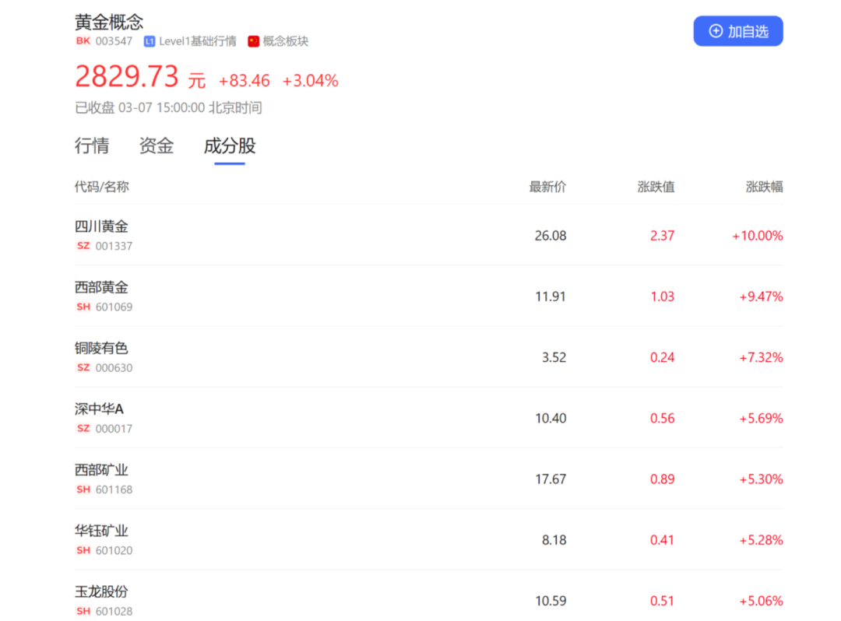Image resolution: width=841 pixels, height=621 pixels.
Task: Click percentage +5.28%
Action: [x=761, y=540]
